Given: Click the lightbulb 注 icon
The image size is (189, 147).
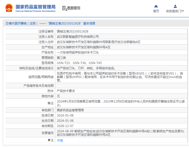Looking at the screenshot, I should [49, 140].
